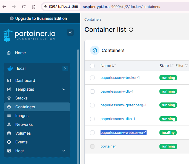
Task: Open the browser home page icon
Action: (34, 7)
